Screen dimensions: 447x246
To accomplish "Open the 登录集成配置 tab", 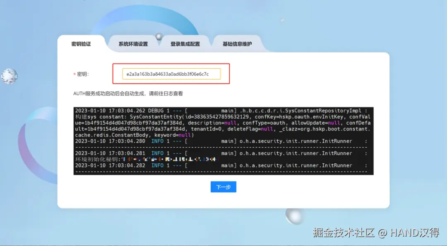I will click(x=185, y=44).
